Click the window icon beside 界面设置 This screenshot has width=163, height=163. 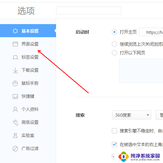15,44
